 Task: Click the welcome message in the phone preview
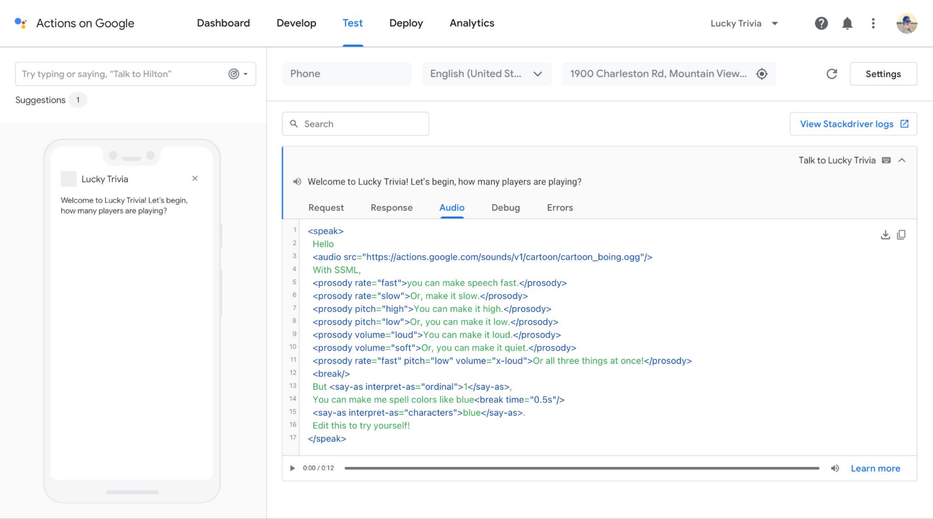pyautogui.click(x=124, y=205)
